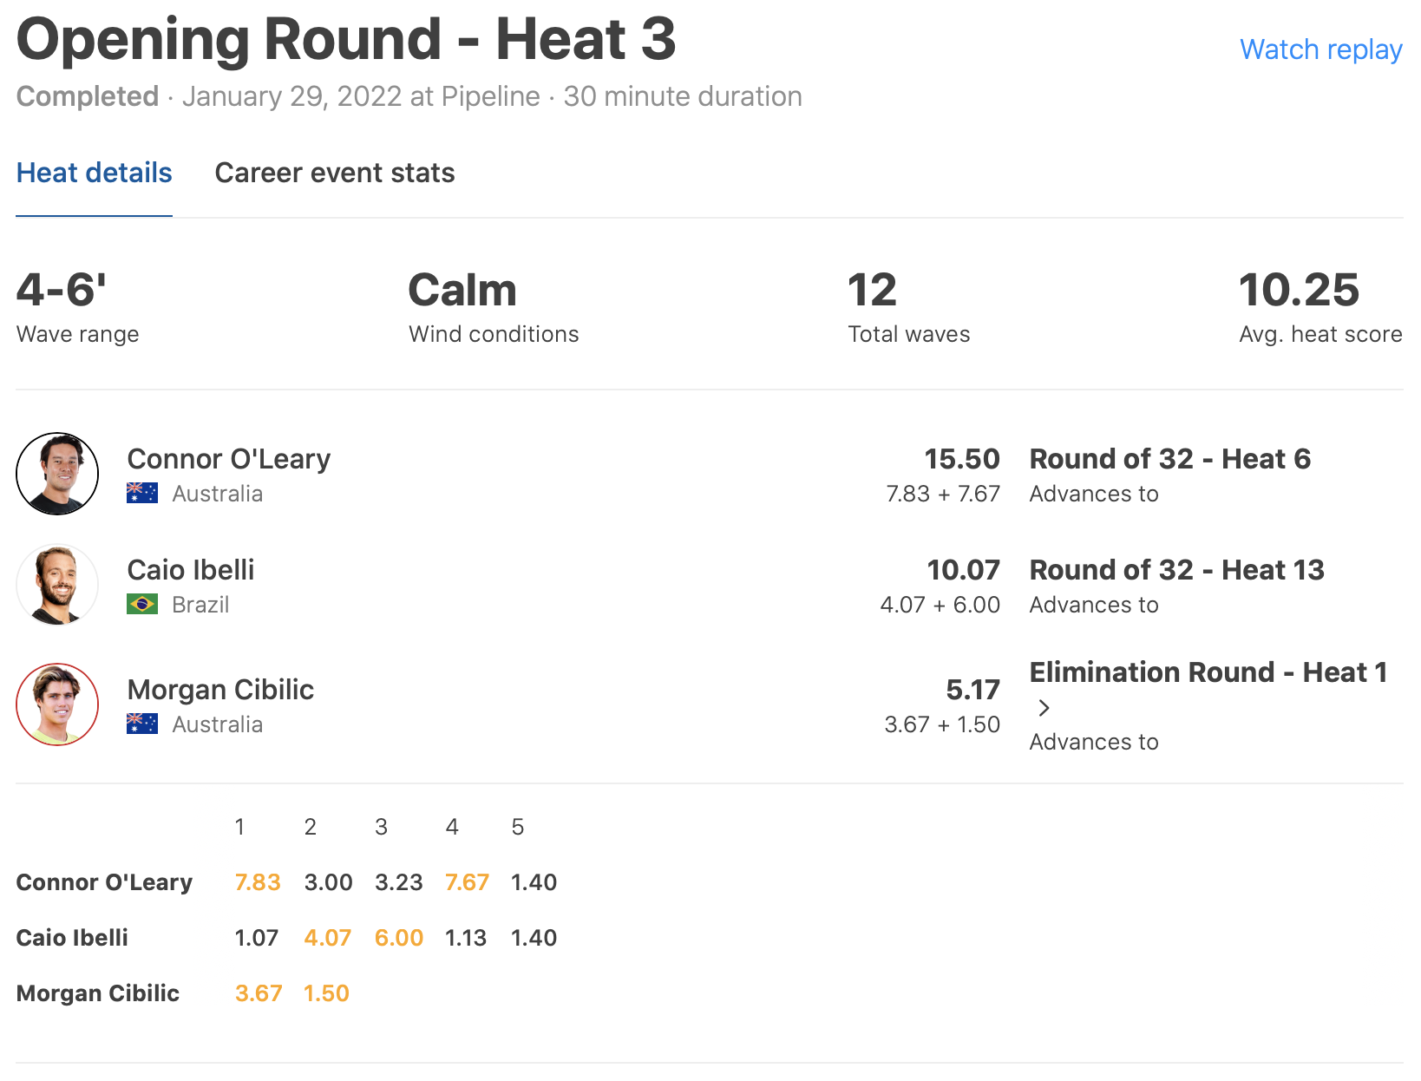Click Morgan Cibilic's profile photo
This screenshot has height=1081, width=1421.
pyautogui.click(x=57, y=704)
